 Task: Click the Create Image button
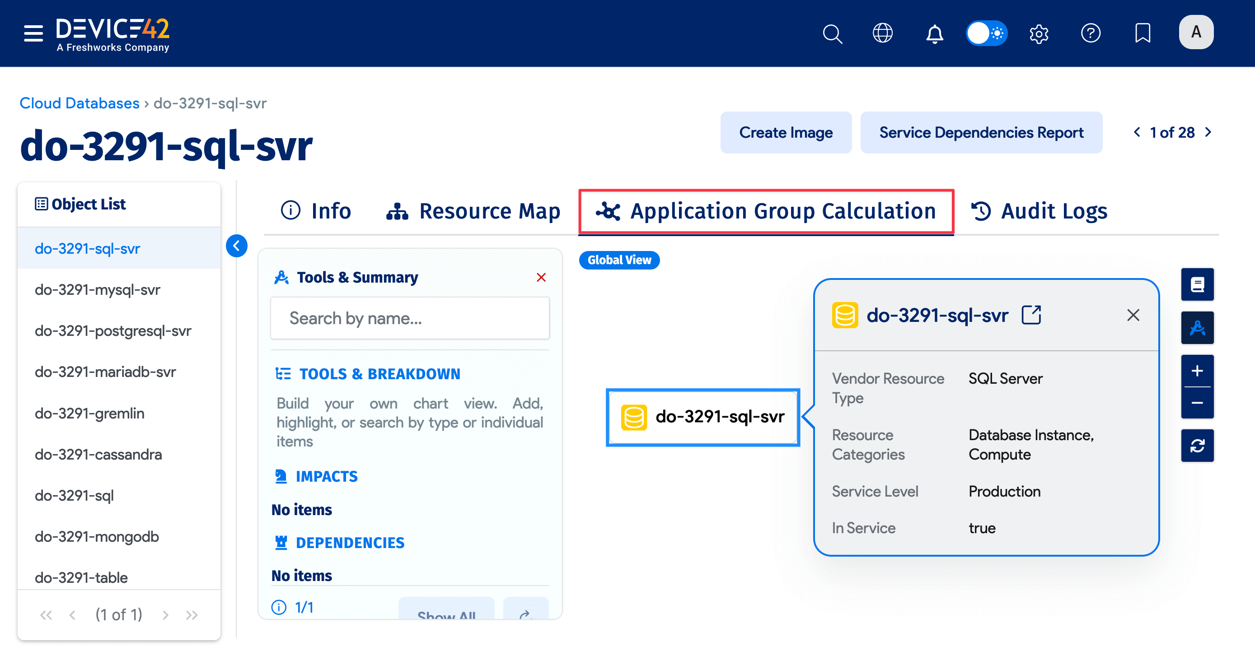pyautogui.click(x=785, y=132)
